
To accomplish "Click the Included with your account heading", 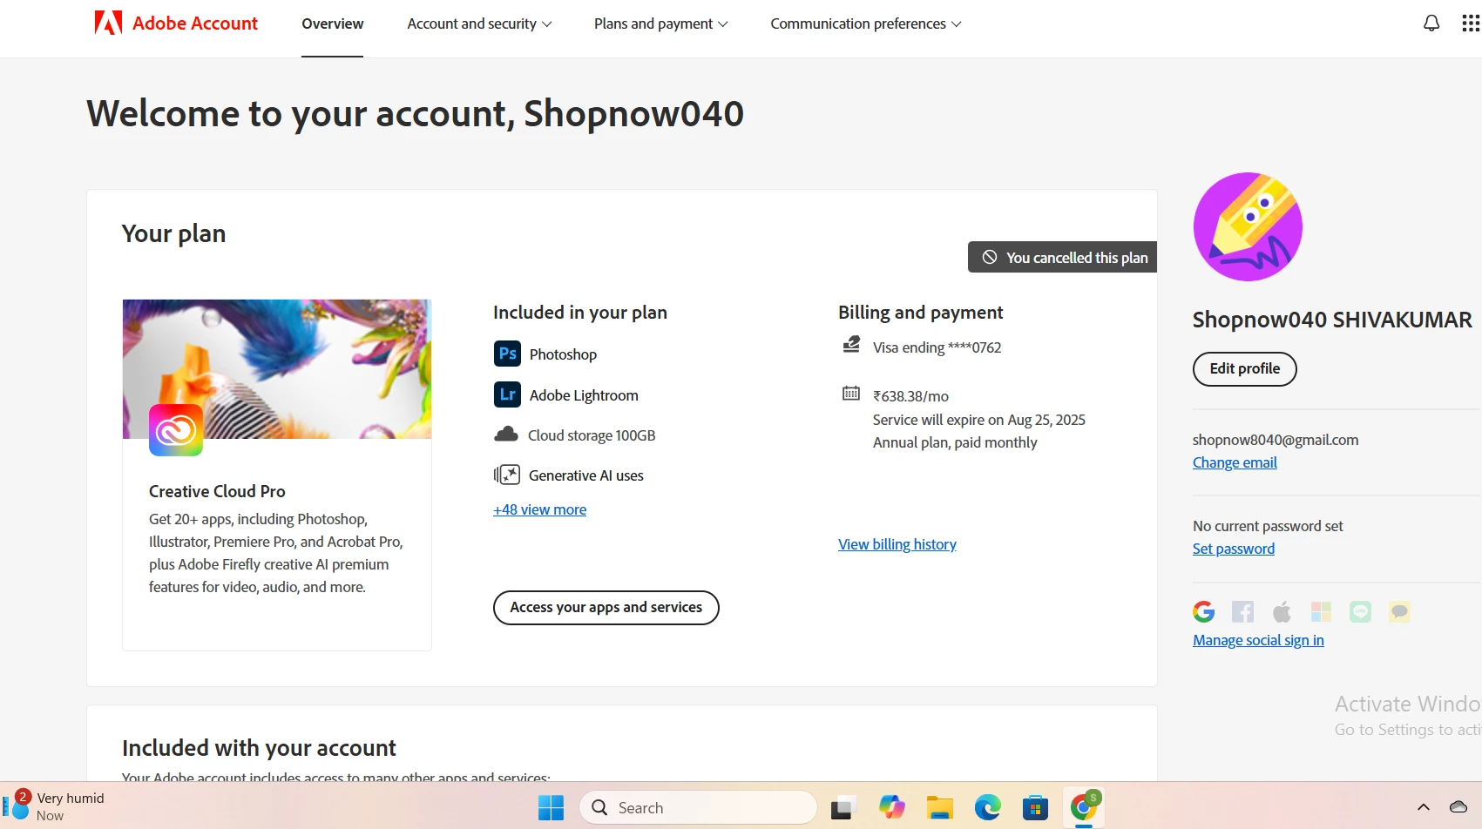I will (x=259, y=748).
